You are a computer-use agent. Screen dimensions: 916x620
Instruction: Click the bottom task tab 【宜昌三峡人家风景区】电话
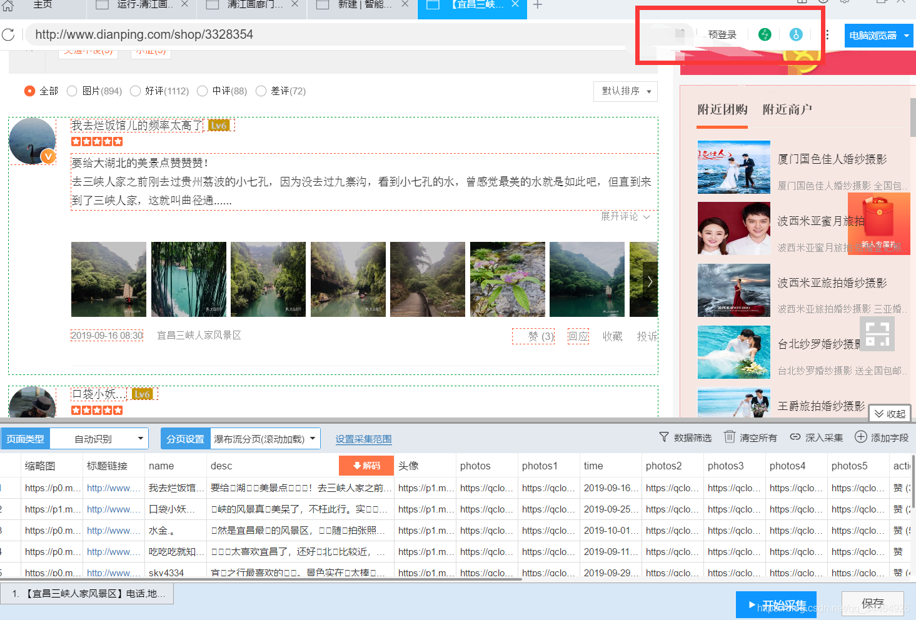point(87,594)
